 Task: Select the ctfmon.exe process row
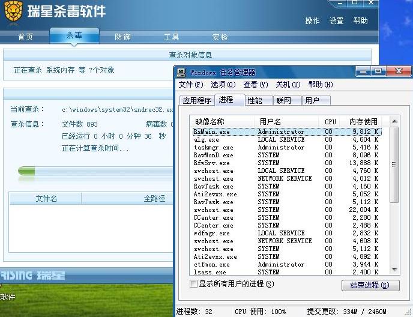pos(287,264)
